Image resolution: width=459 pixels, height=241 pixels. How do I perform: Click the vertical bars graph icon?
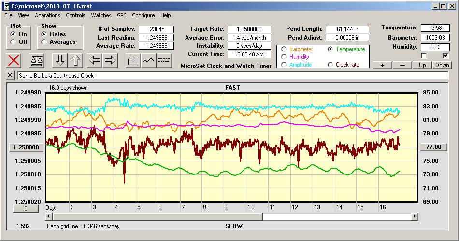coord(133,60)
